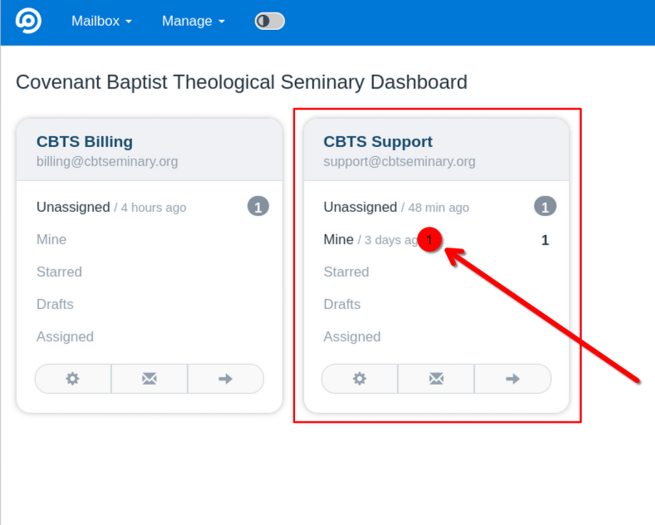
Task: Open Assigned folder in CBTS Support
Action: [352, 336]
